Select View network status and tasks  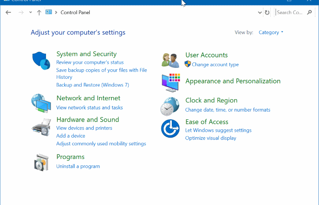coord(89,108)
